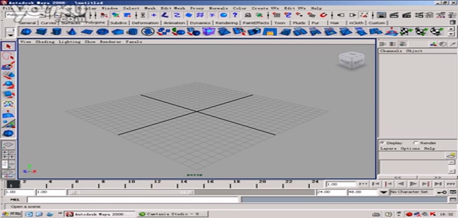Click the blue cone on red base shelf icon

pos(391,31)
